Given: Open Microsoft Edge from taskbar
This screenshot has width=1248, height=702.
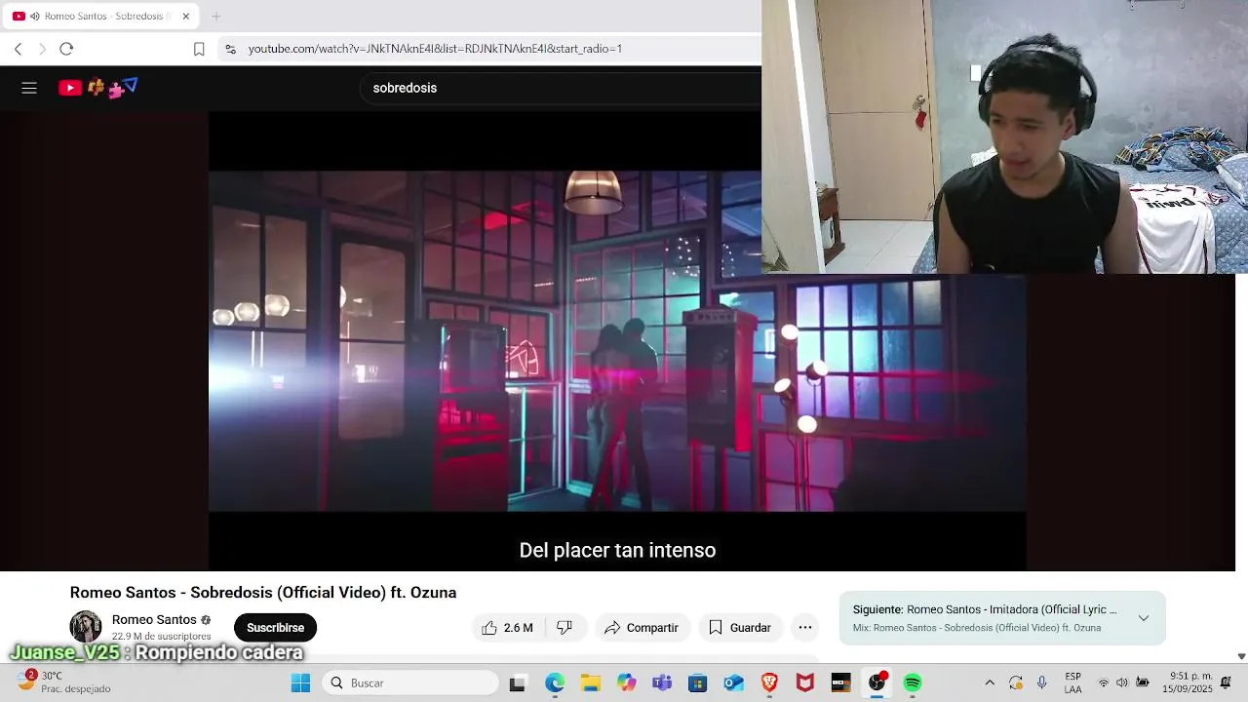Looking at the screenshot, I should (555, 683).
